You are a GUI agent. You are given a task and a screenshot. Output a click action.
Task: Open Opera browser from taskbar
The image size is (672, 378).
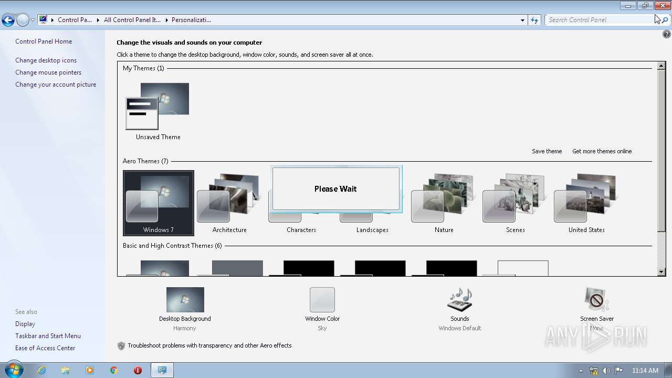tap(138, 370)
